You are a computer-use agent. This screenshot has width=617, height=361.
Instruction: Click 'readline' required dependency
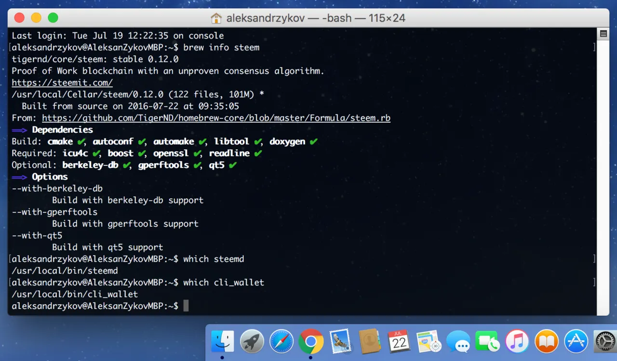[x=229, y=153]
